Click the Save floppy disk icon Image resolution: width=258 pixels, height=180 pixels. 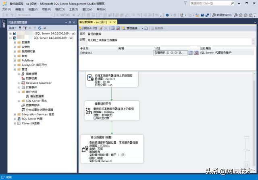pyautogui.click(x=202, y=15)
